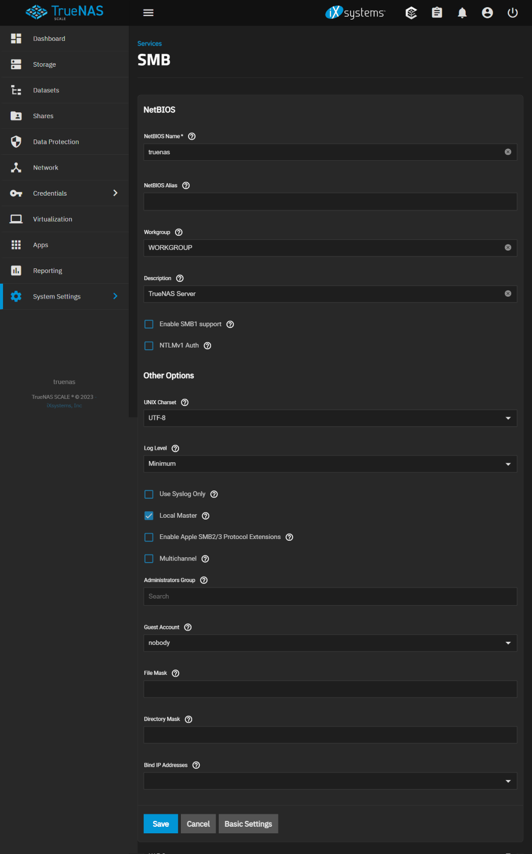The image size is (532, 854).
Task: Click the Administrators Group search field
Action: coord(330,596)
